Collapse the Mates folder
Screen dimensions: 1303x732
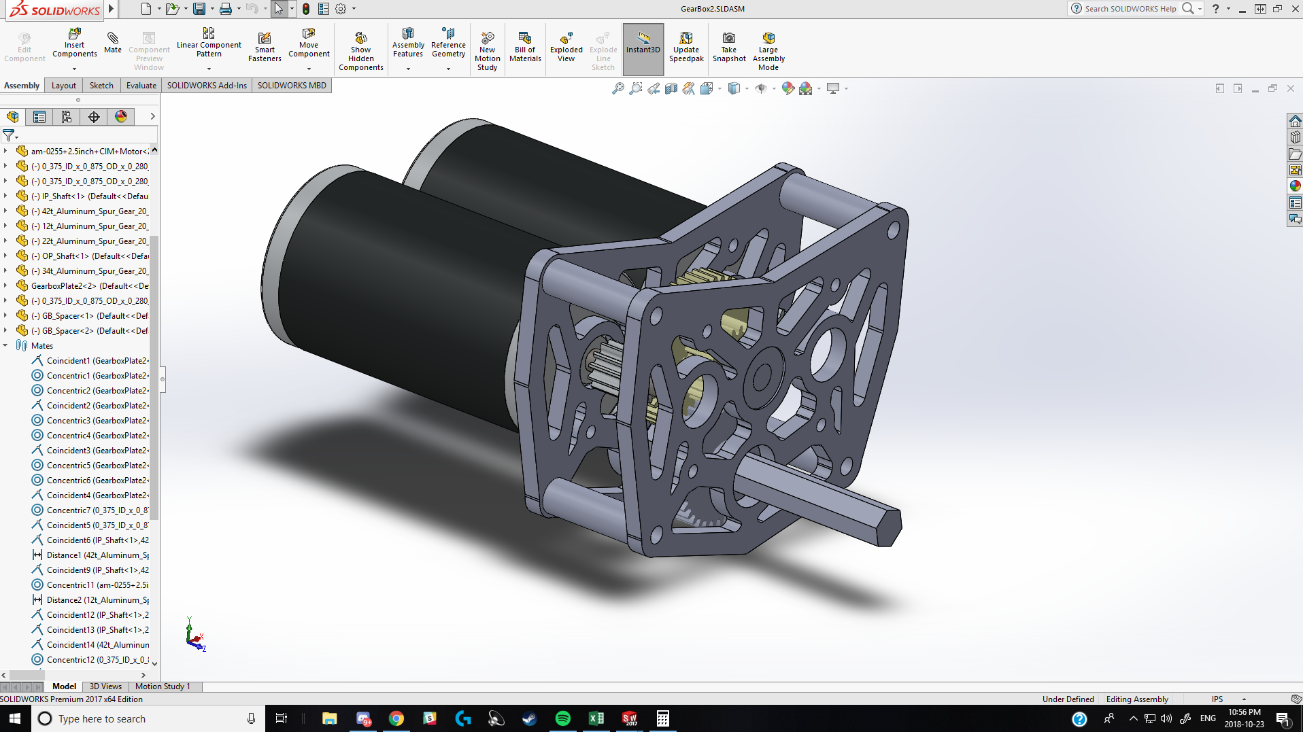click(x=5, y=346)
